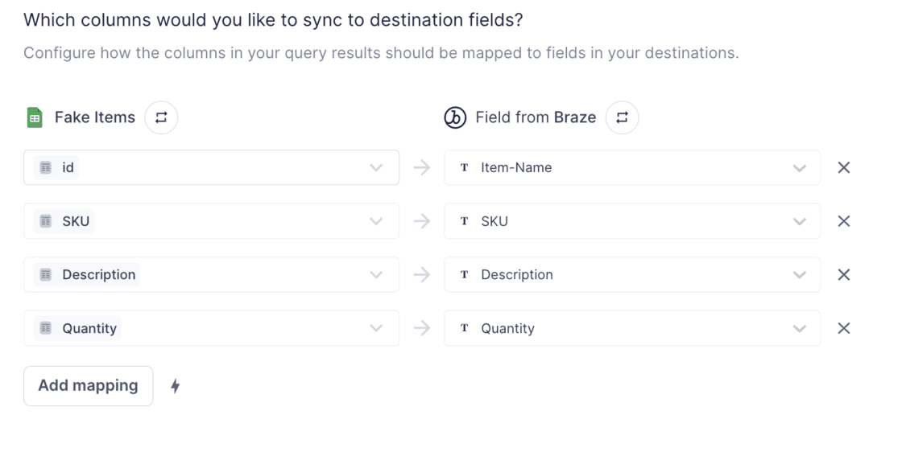This screenshot has height=452, width=902.
Task: Click the Fake Items source label
Action: [95, 117]
